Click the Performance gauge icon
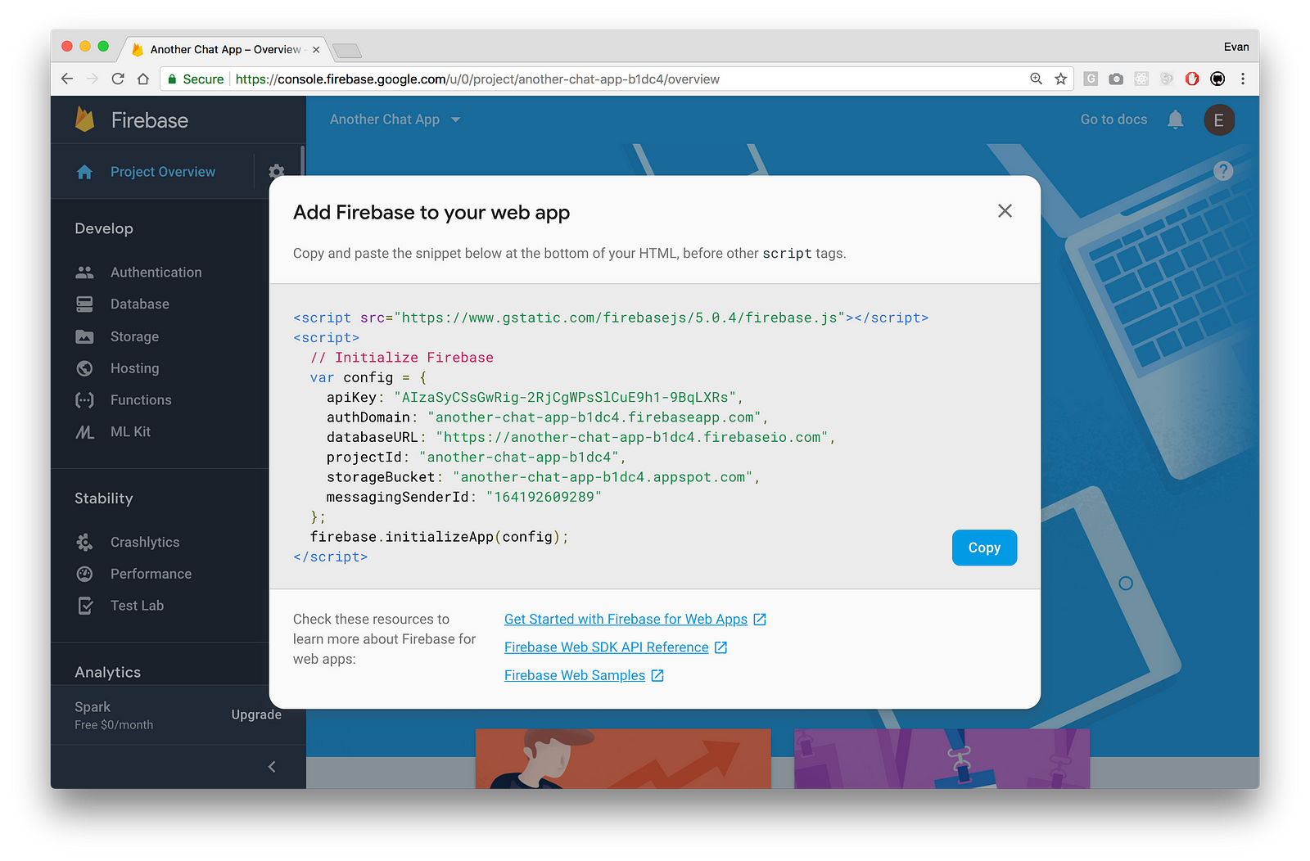 coord(84,574)
